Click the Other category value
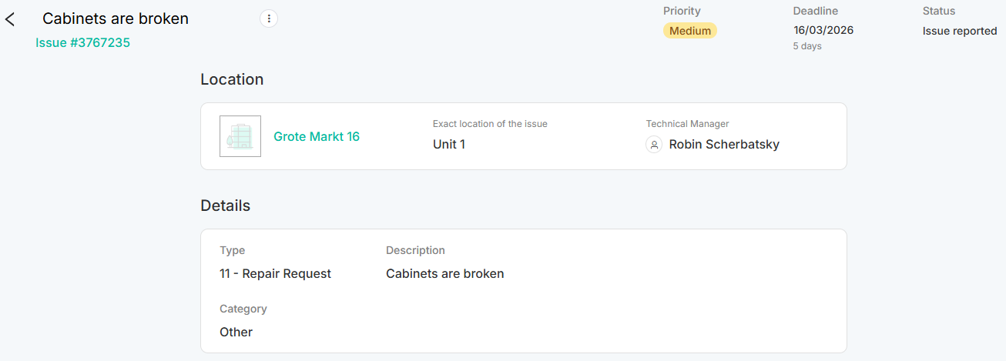The image size is (1006, 361). point(236,332)
